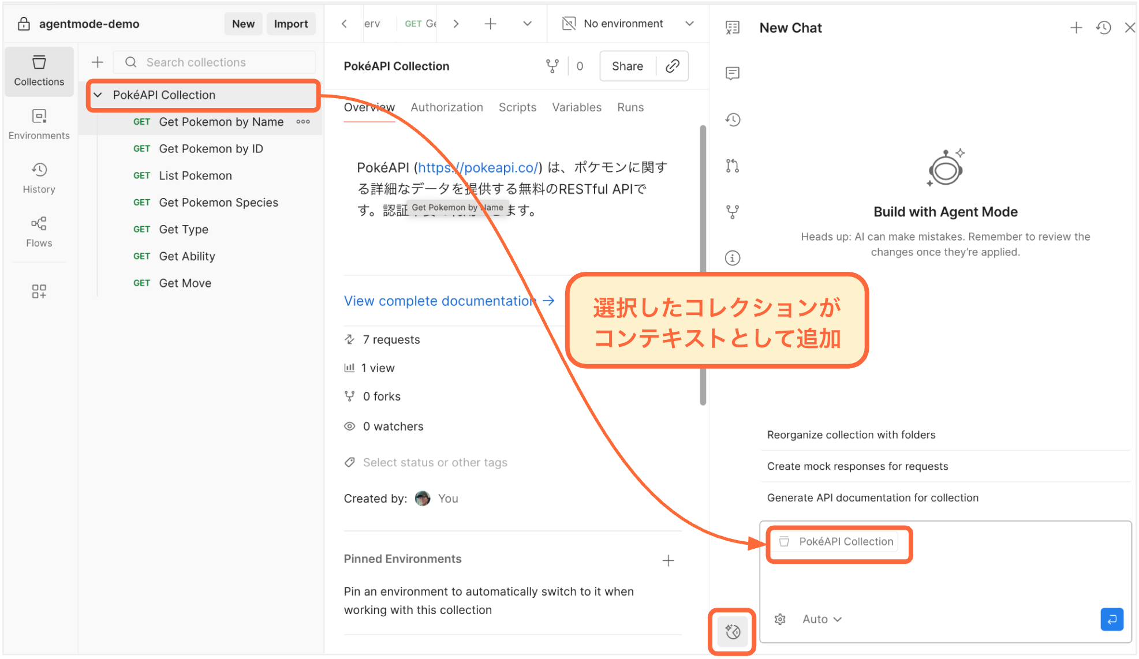Switch to the Authorization tab
This screenshot has height=659, width=1139.
point(446,107)
